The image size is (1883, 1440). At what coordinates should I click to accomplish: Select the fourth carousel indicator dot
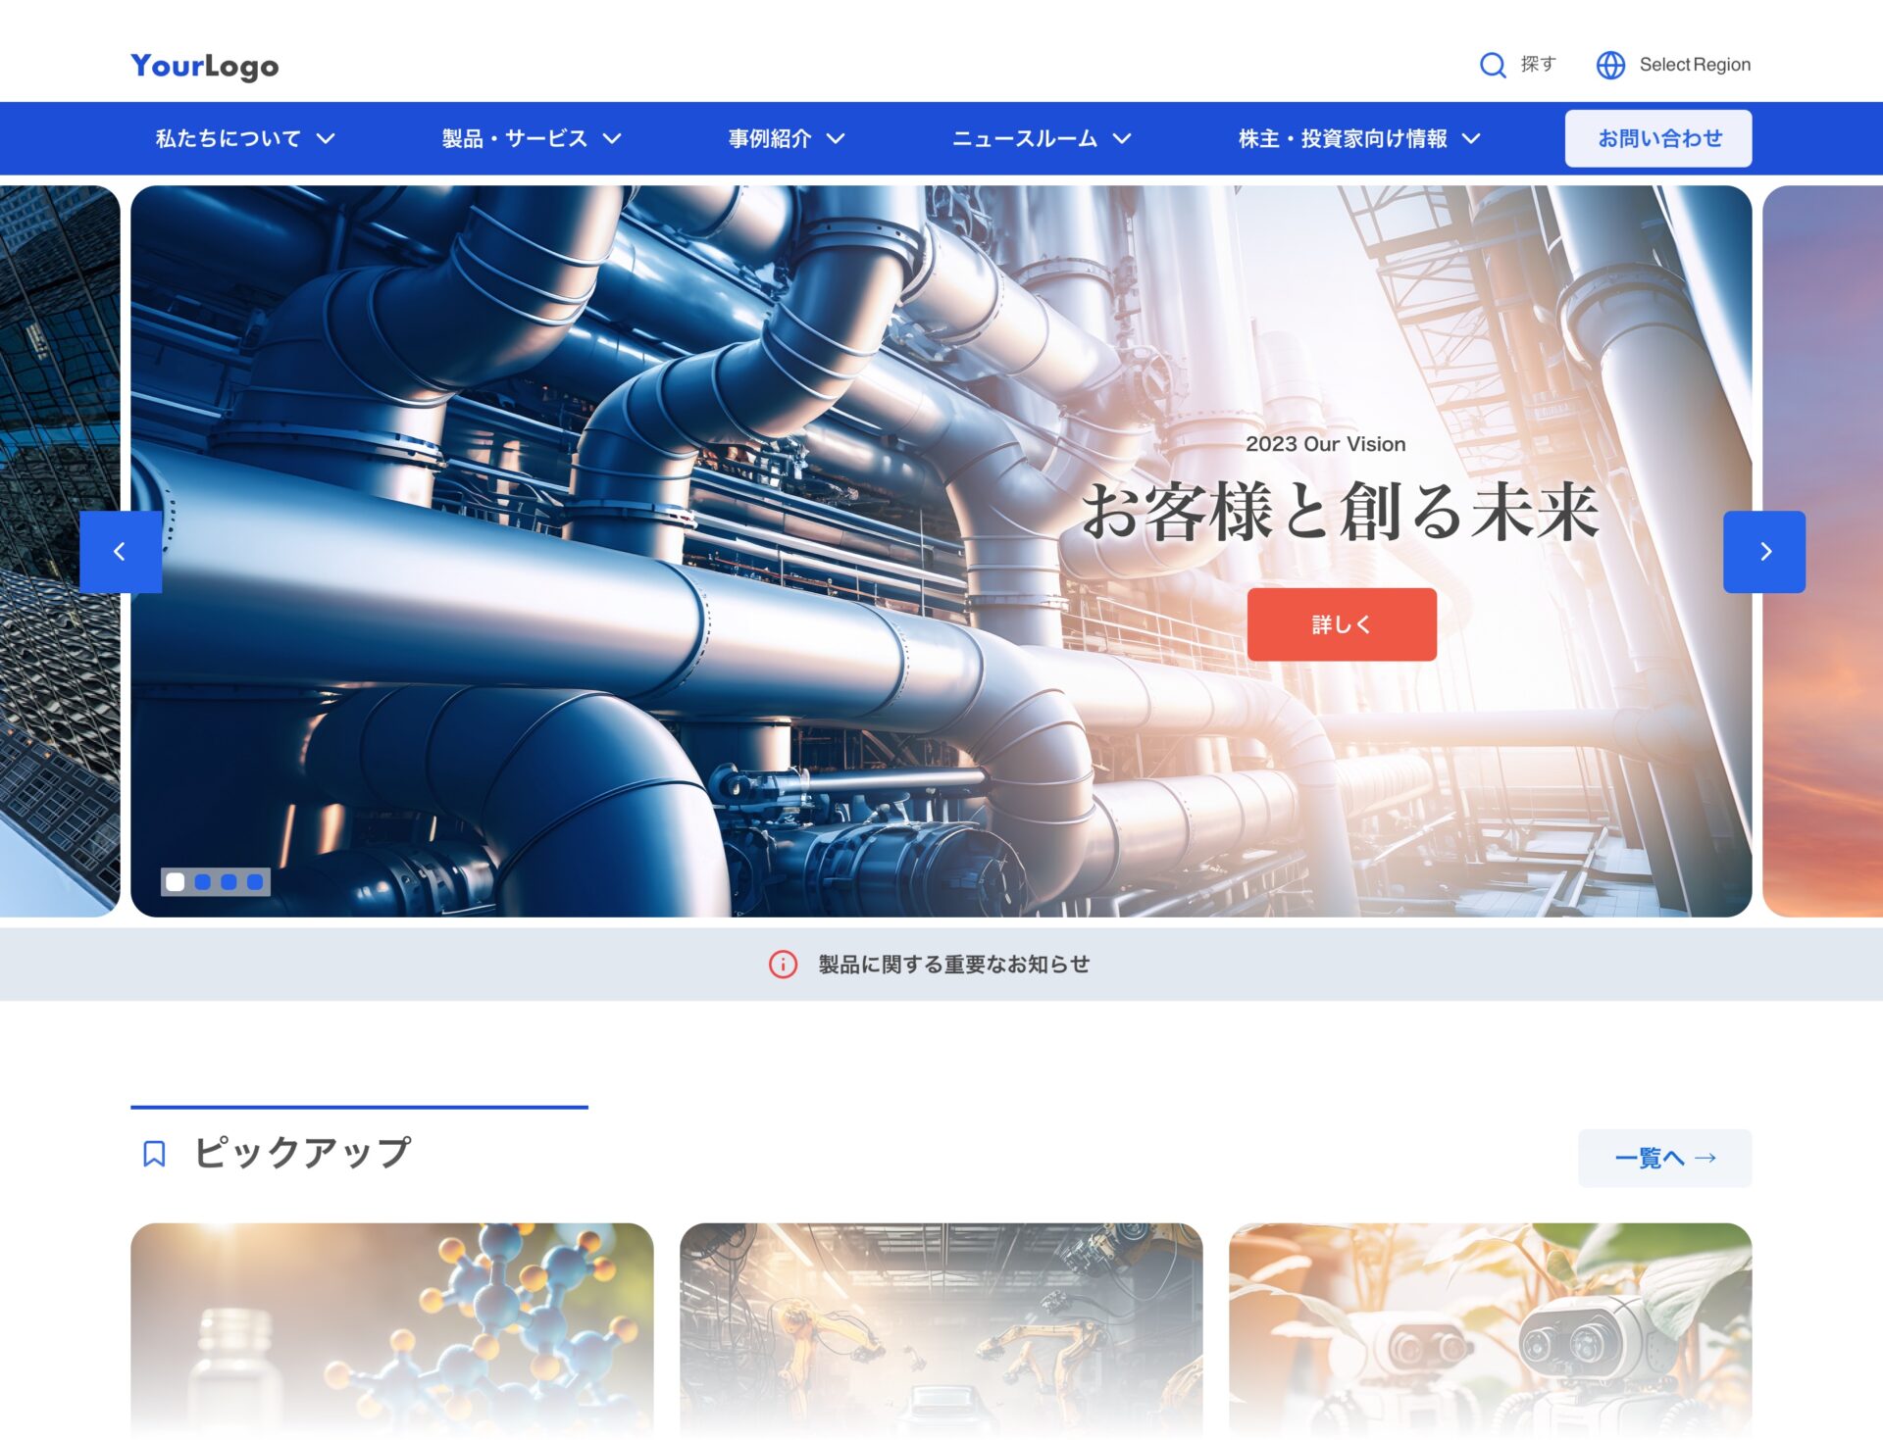tap(255, 882)
